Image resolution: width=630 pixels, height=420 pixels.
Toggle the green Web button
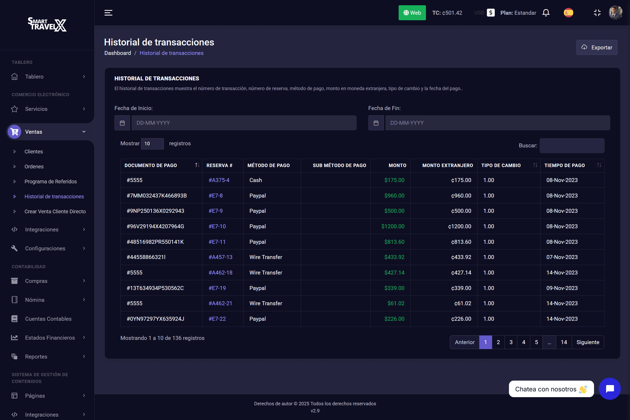(x=412, y=13)
